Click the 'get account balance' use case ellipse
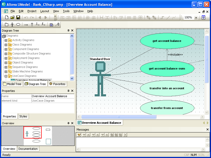 tap(167, 41)
